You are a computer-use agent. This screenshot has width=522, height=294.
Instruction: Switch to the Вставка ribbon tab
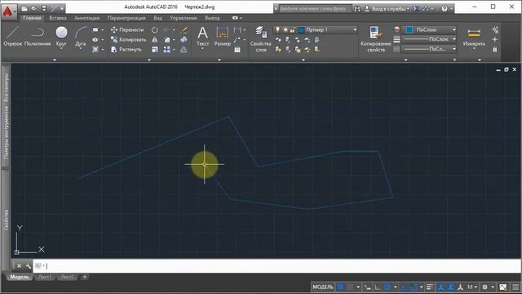point(58,18)
